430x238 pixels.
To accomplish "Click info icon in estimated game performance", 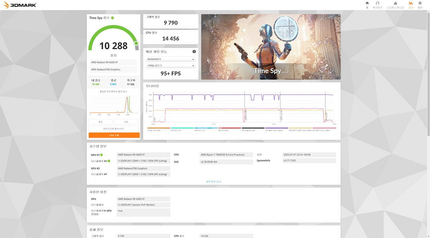I will (x=194, y=52).
